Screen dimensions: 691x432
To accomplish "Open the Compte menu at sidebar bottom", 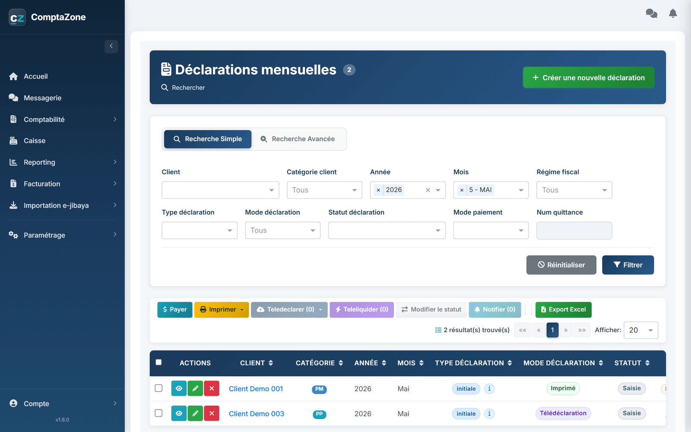I will [63, 403].
